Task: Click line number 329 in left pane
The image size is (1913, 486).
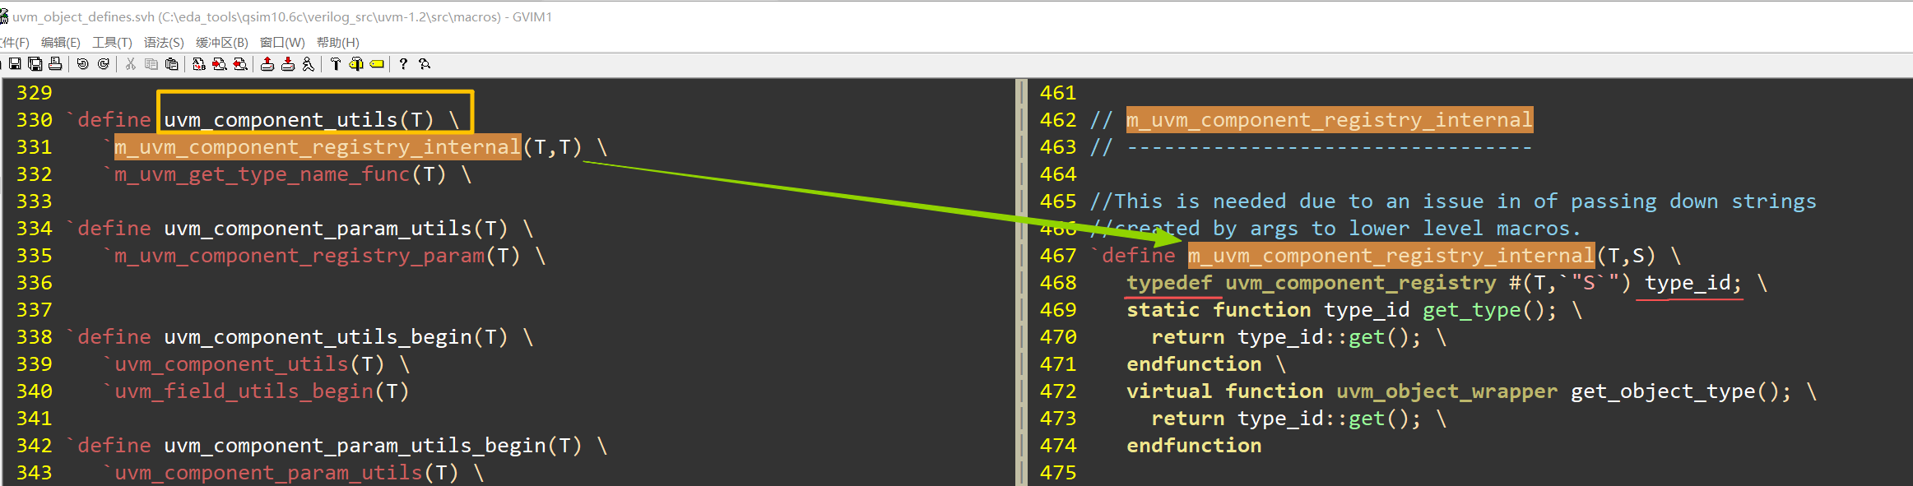Action: (35, 93)
